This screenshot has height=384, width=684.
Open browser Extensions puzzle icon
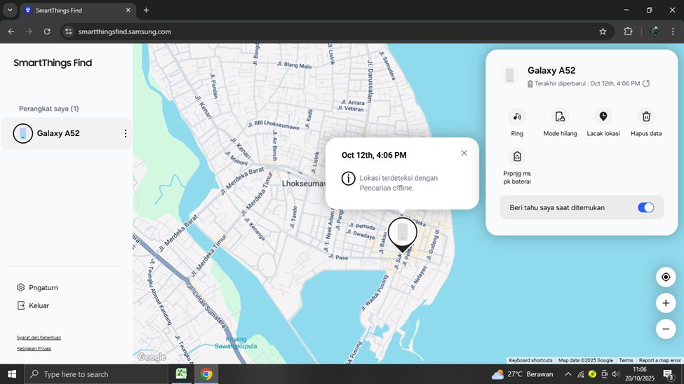pyautogui.click(x=628, y=32)
